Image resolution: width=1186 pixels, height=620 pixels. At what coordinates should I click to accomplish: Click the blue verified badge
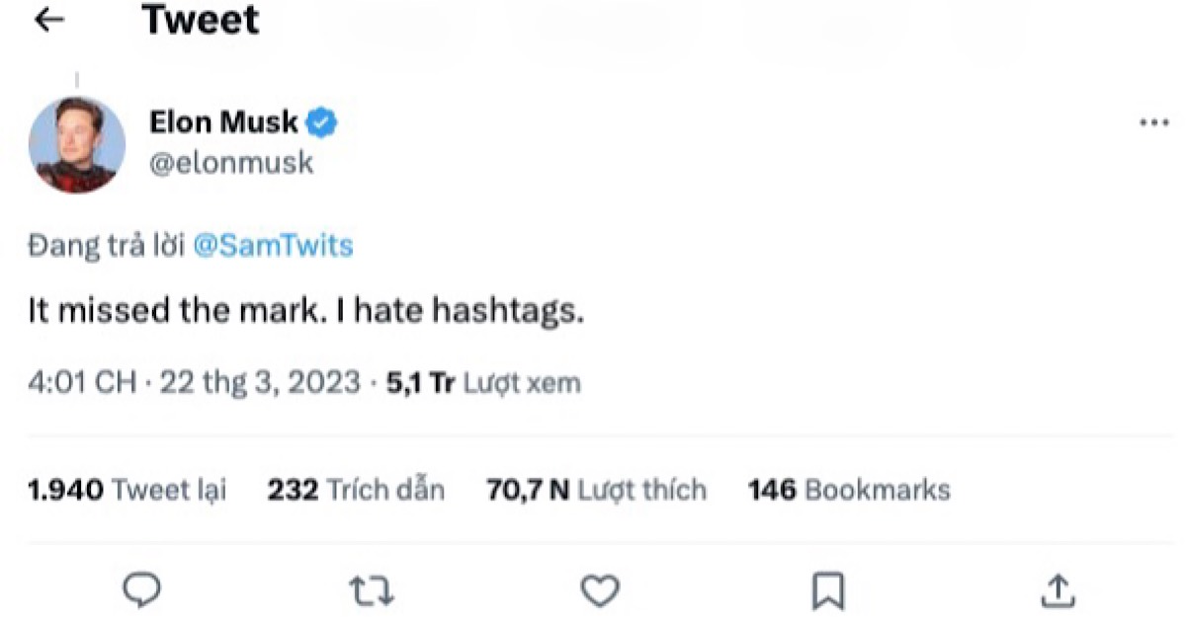[322, 122]
